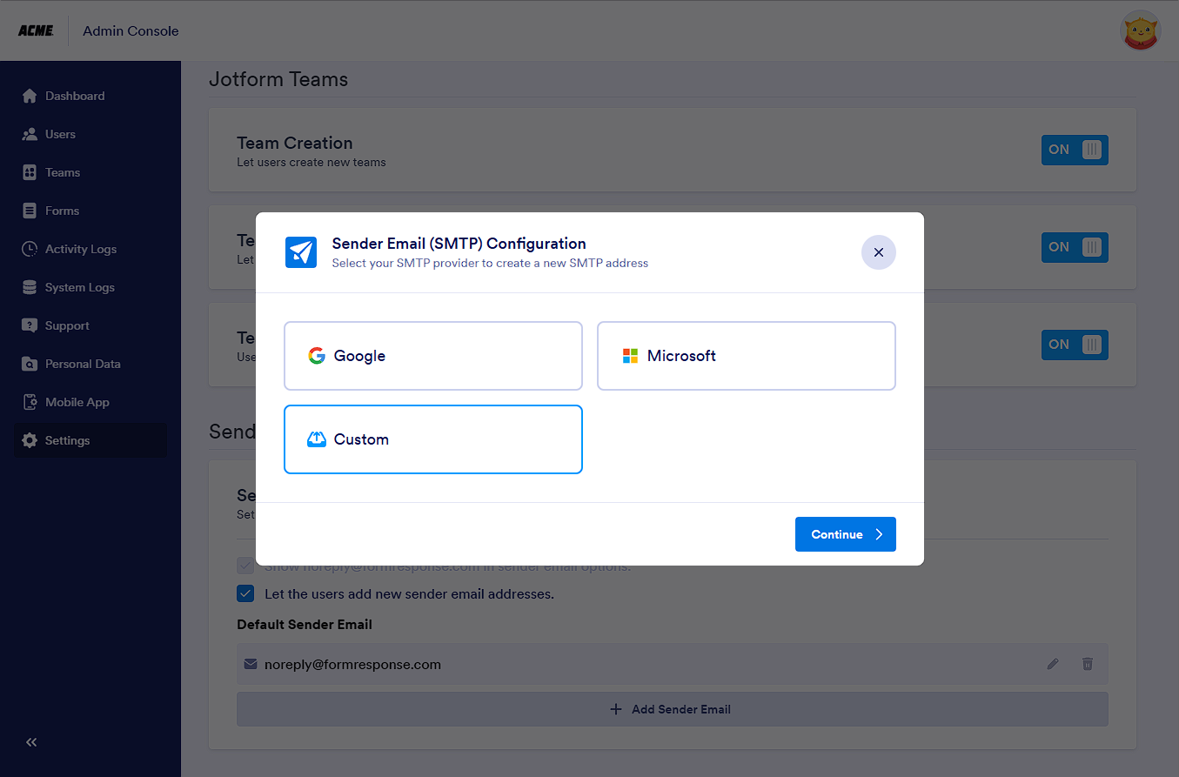
Task: Select the Google SMTP provider option
Action: (432, 356)
